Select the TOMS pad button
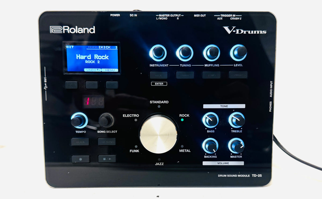Image resolution: width=322 pixels, height=199 pixels. click(x=211, y=75)
